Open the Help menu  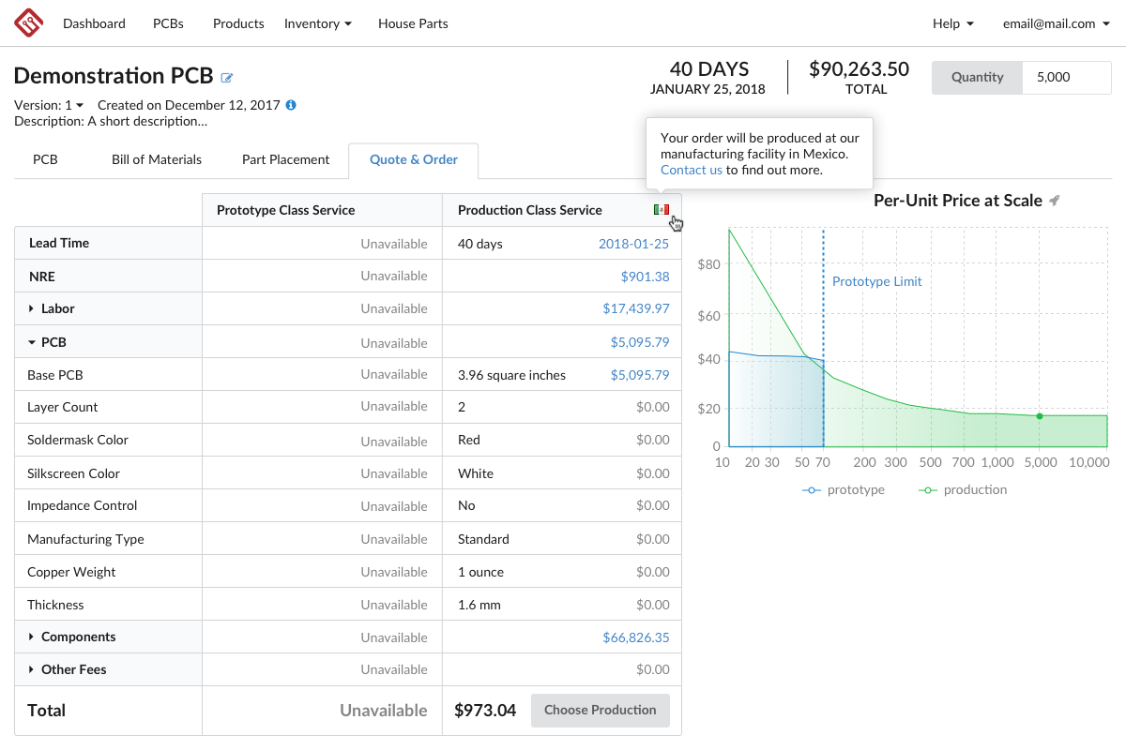tap(952, 23)
